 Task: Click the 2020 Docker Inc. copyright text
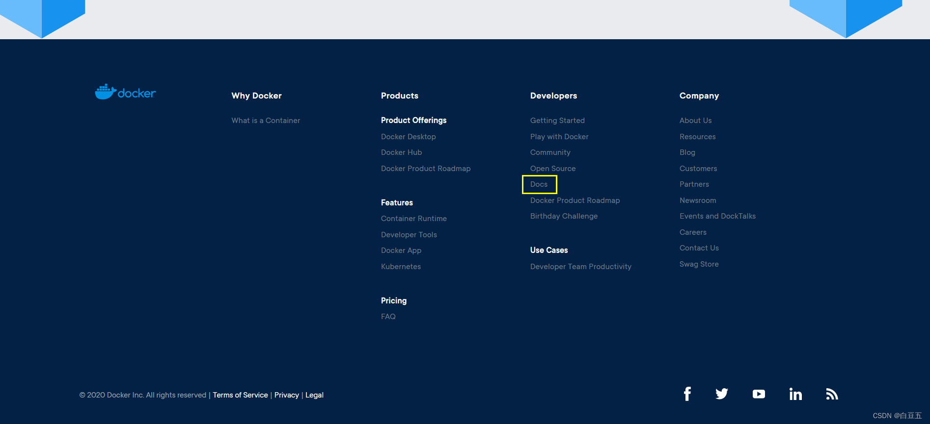pos(143,395)
